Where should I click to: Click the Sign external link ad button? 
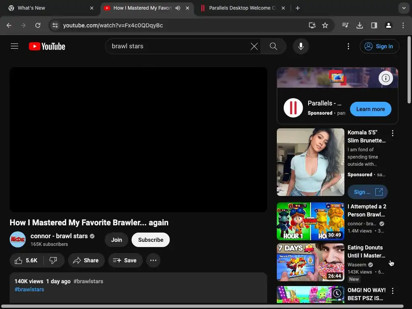368,192
